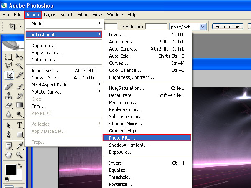Expand the Mode submenu
Screen dimensions: 251x188
point(64,24)
